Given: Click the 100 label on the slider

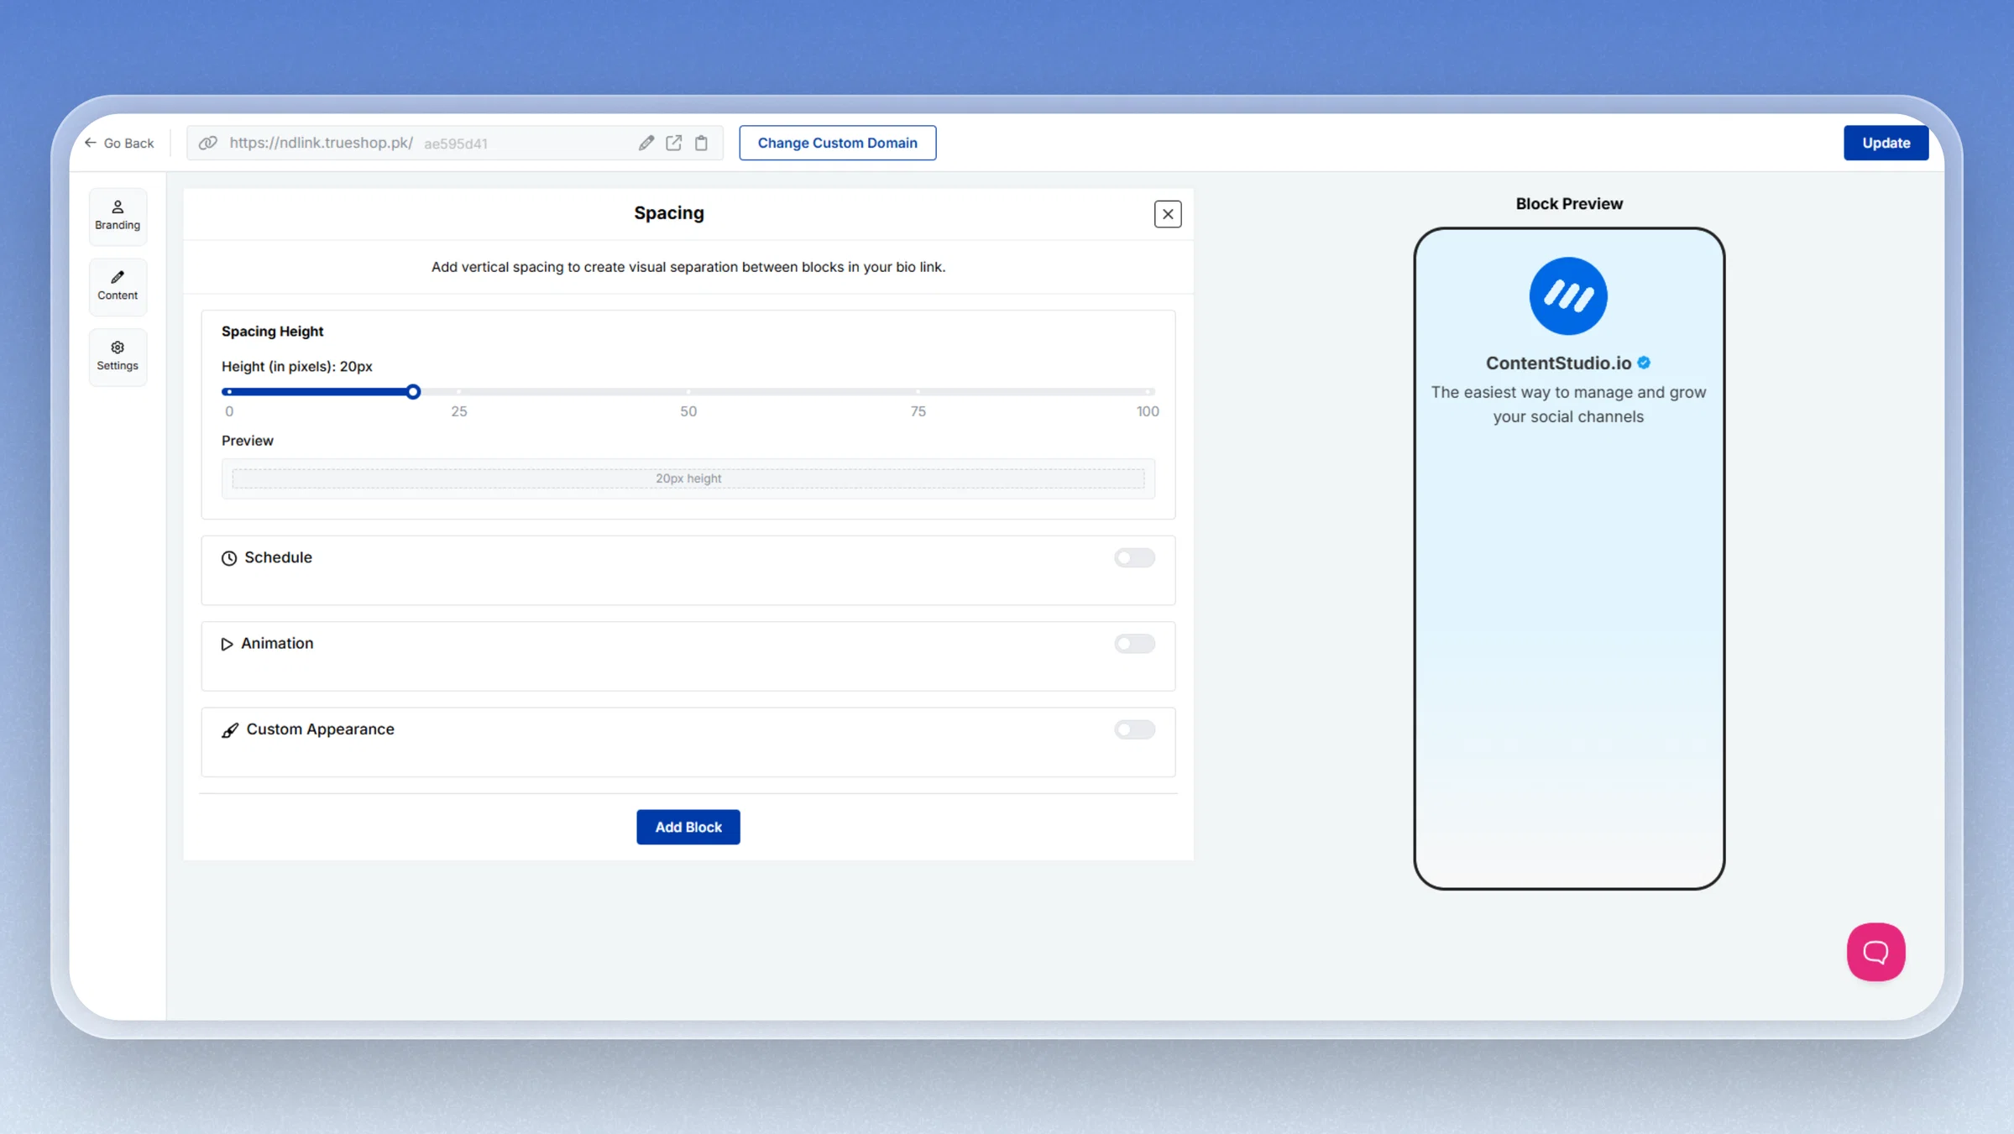Looking at the screenshot, I should point(1147,411).
